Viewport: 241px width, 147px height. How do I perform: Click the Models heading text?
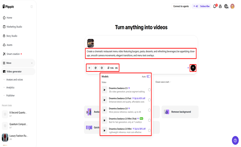[105, 76]
